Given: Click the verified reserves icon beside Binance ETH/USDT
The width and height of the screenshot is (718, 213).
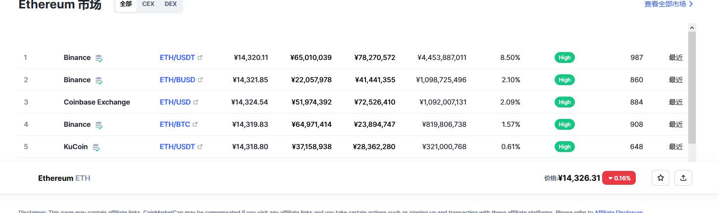Looking at the screenshot, I should click(x=99, y=58).
